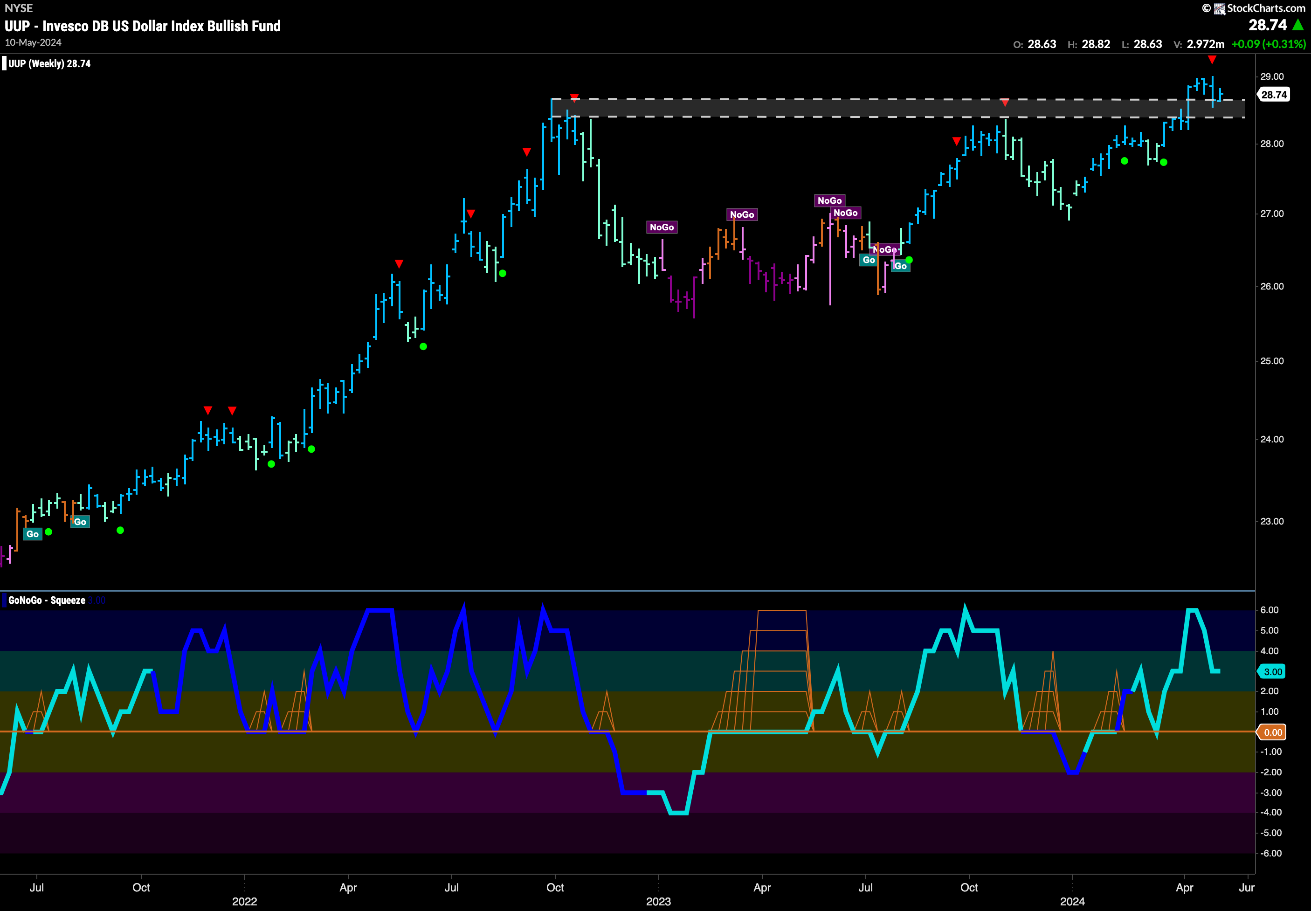Click the chart title UUP - Invesco DB US Dollar Index Bullish Fund
The height and width of the screenshot is (911, 1311).
click(x=143, y=26)
